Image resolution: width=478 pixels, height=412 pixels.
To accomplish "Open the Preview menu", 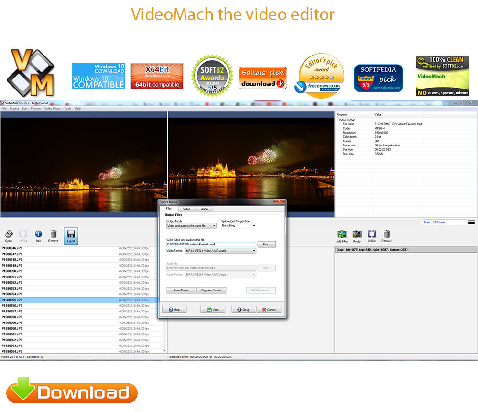I will click(x=36, y=108).
